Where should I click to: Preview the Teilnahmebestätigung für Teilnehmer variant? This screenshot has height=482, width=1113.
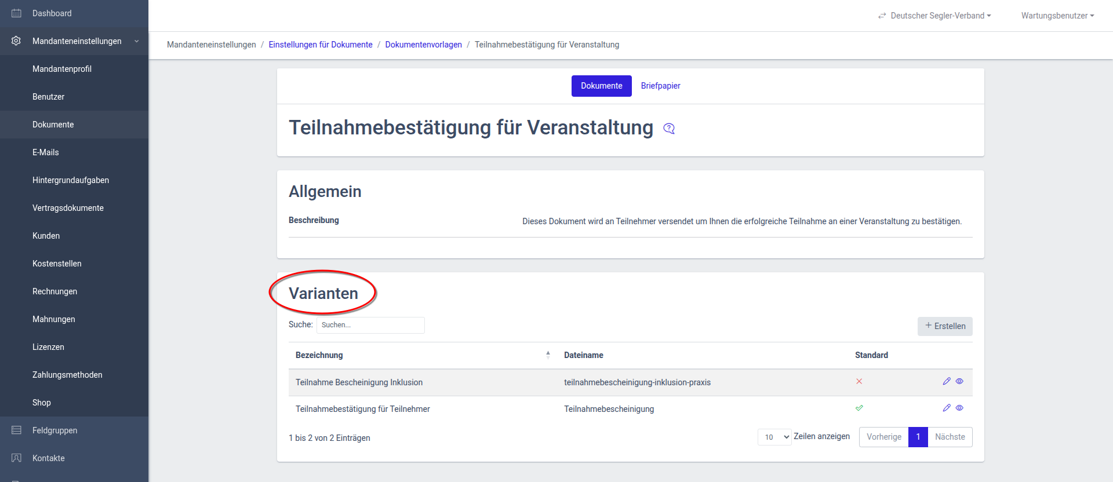click(959, 408)
